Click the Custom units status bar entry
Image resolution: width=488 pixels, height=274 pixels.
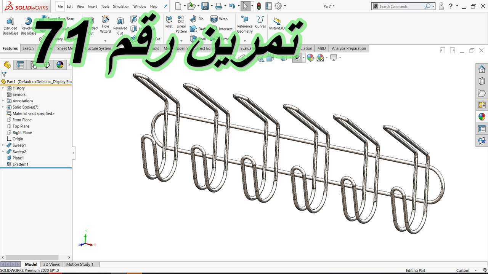coord(462,271)
